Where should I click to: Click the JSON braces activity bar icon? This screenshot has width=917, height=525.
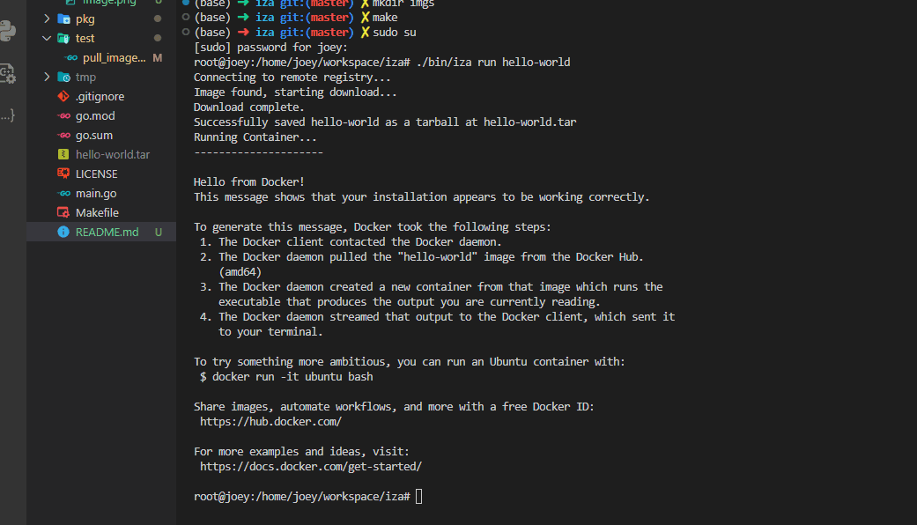(x=7, y=115)
